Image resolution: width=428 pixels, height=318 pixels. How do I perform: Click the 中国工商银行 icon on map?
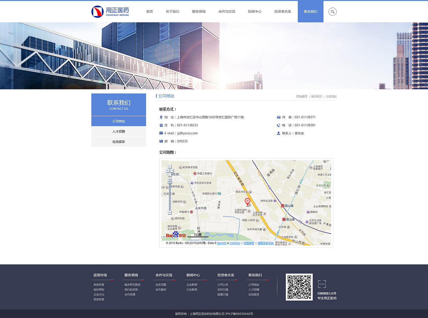pos(195,173)
